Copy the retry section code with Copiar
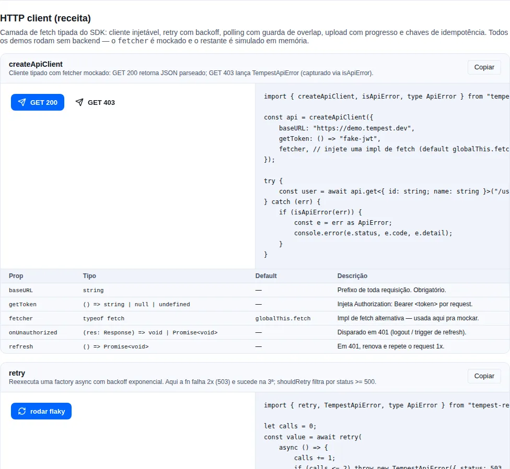This screenshot has width=510, height=469. click(484, 376)
